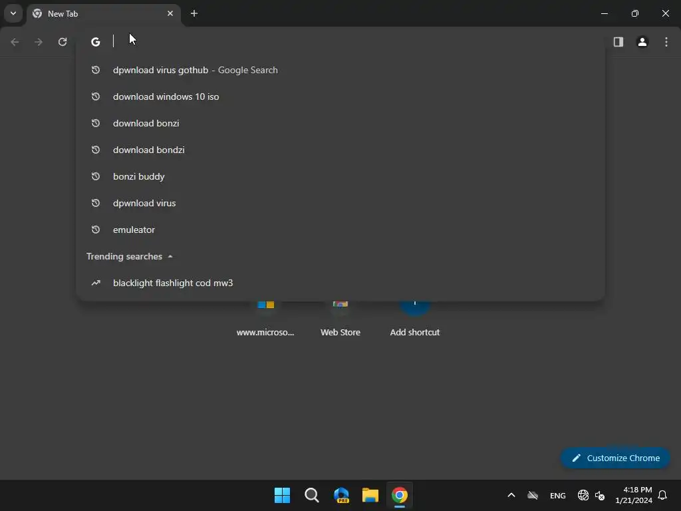The image size is (681, 511).
Task: Go forward with the forward arrow
Action: tap(39, 42)
